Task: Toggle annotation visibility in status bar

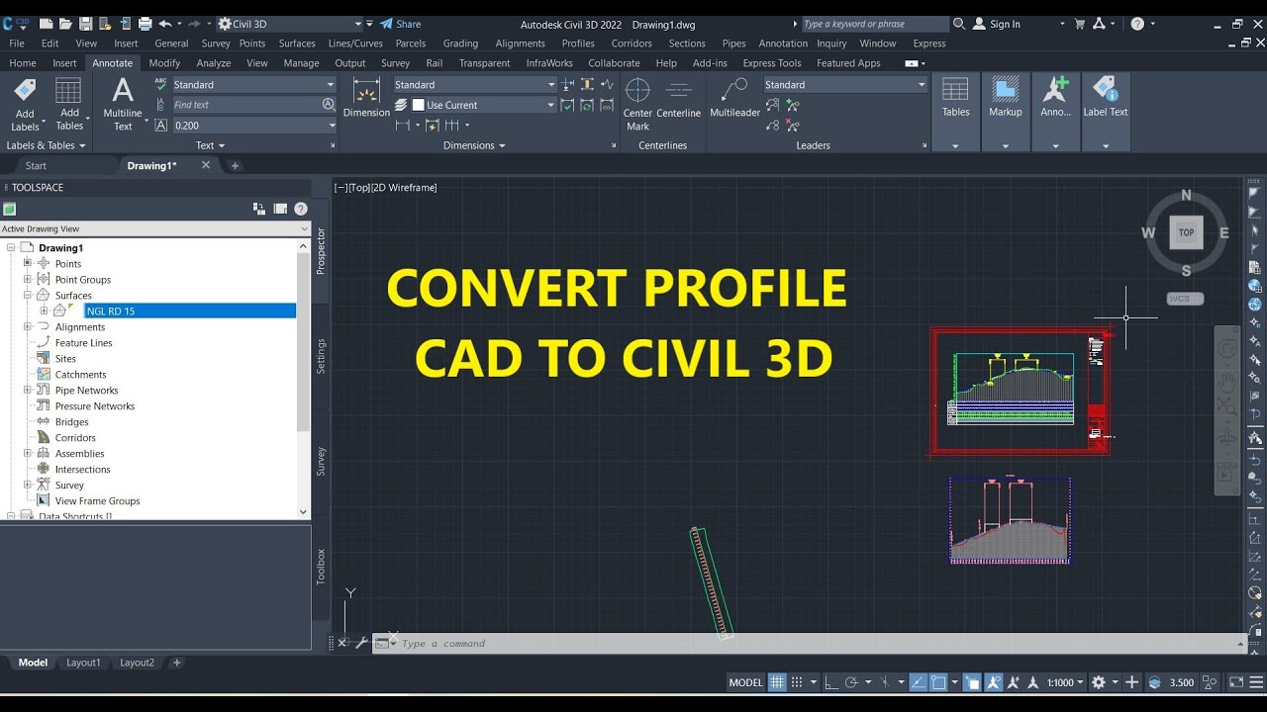Action: [x=994, y=682]
